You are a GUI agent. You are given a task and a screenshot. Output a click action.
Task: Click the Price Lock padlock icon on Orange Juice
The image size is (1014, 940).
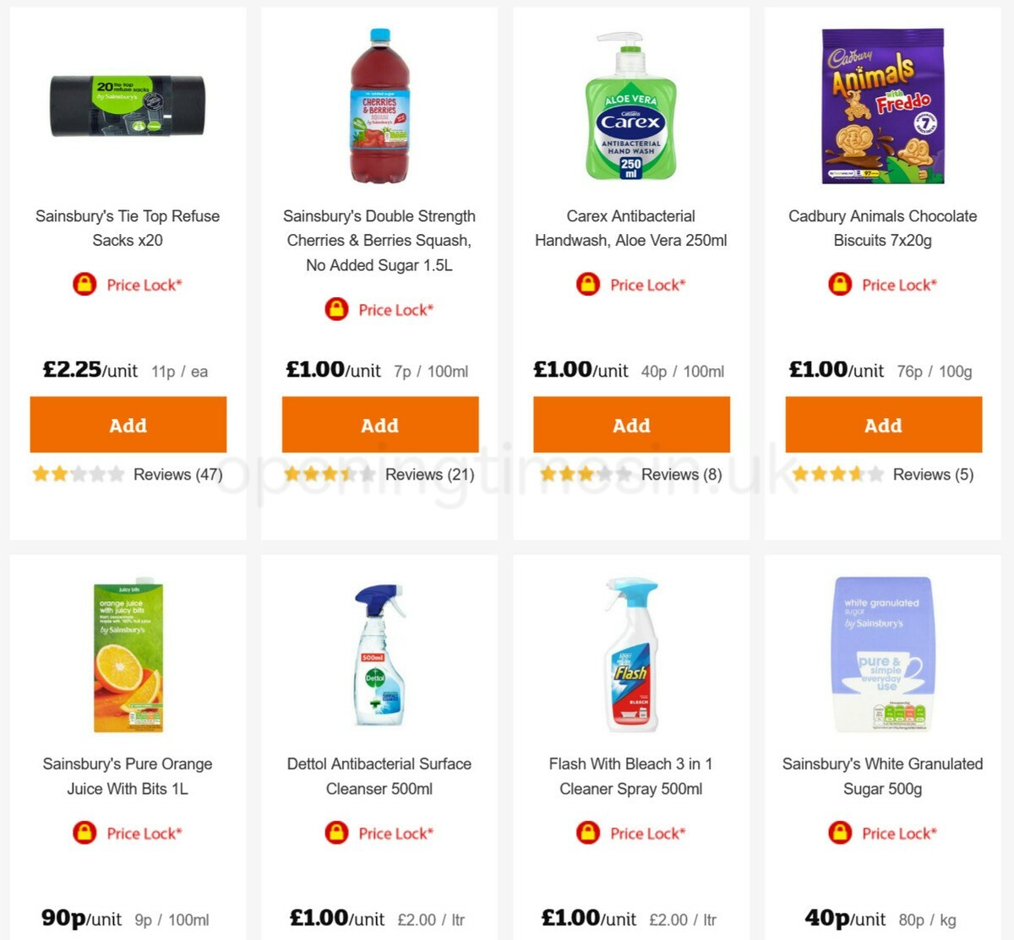[x=85, y=833]
